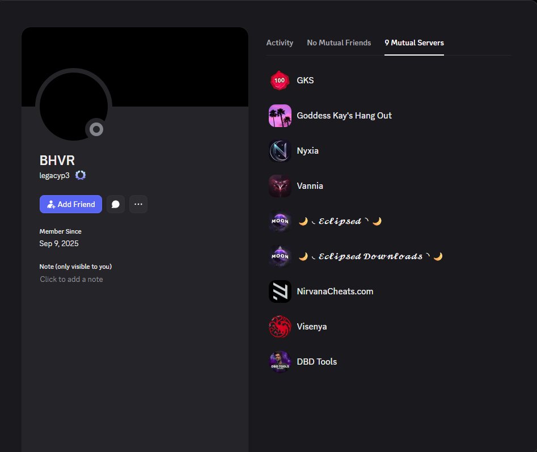The width and height of the screenshot is (537, 452).
Task: Click the Sep 9, 2025 date
Action: [x=59, y=243]
